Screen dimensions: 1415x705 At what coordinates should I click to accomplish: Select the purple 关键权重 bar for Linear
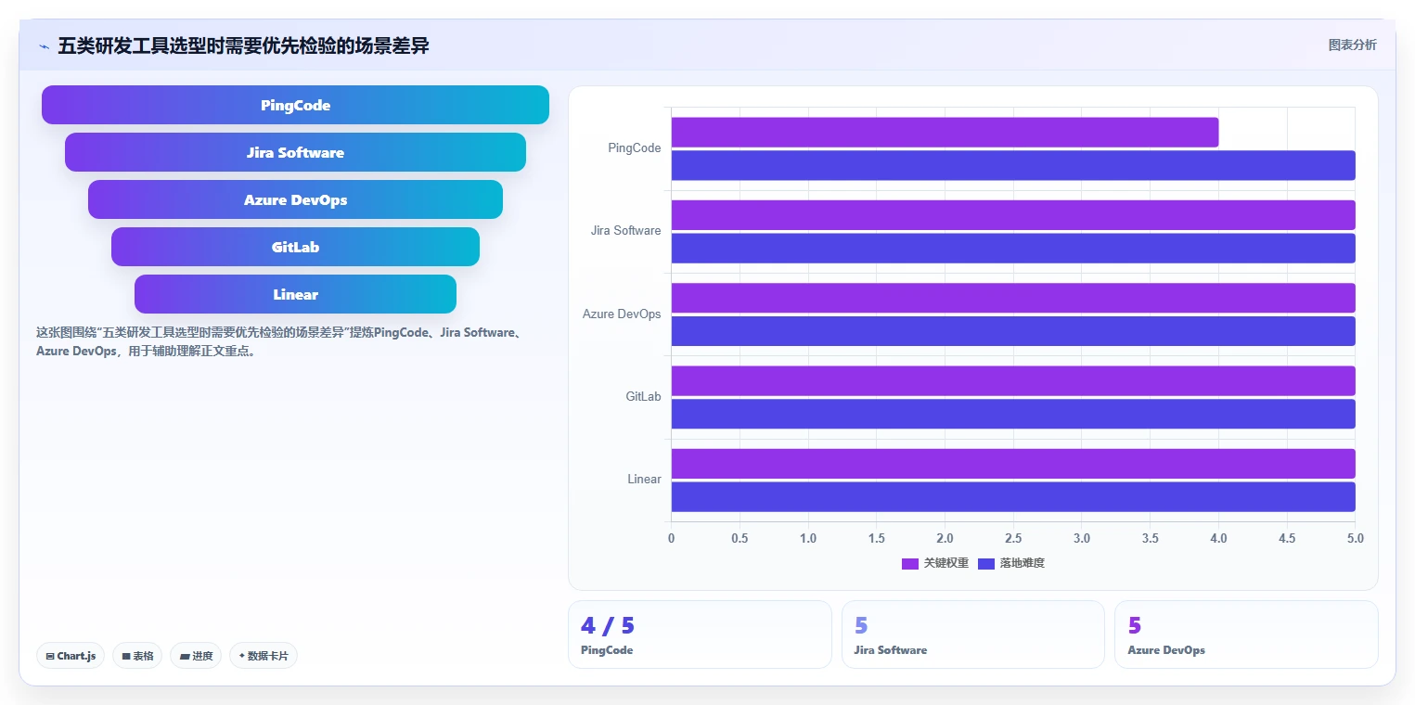1013,464
